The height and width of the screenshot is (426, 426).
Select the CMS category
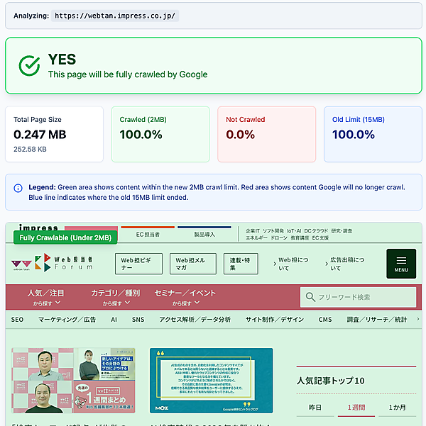click(x=325, y=320)
